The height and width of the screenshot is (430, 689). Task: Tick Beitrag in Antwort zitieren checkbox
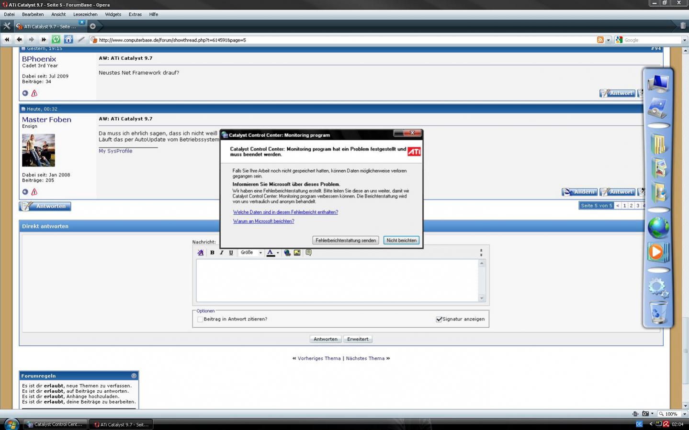pyautogui.click(x=200, y=319)
